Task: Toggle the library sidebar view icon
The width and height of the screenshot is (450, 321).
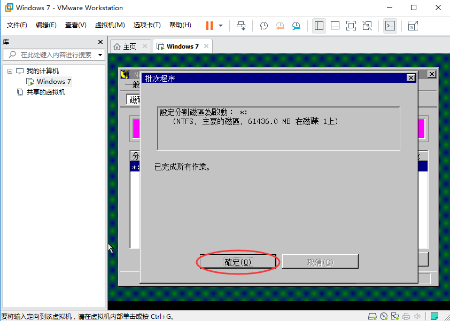Action: (x=319, y=26)
